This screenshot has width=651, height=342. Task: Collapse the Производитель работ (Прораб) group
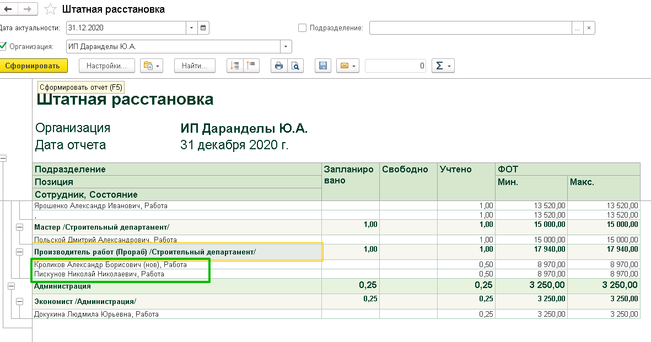pyautogui.click(x=19, y=252)
